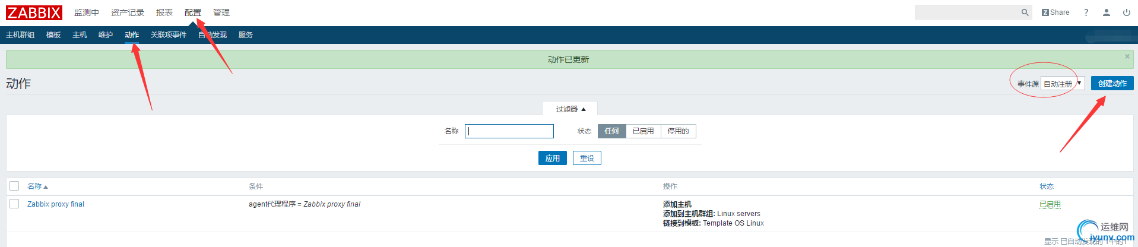
Task: Open the help question mark icon
Action: click(x=1086, y=12)
